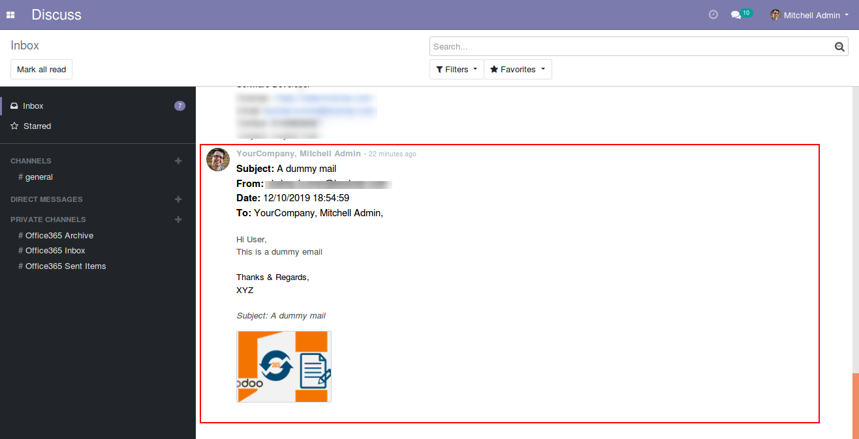Click the Mark all read button
This screenshot has width=859, height=439.
[41, 70]
